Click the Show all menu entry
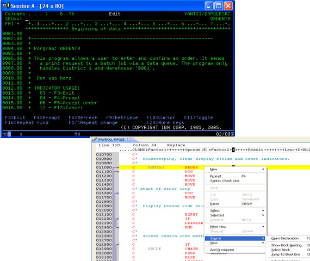The image size is (310, 261). tap(235, 231)
